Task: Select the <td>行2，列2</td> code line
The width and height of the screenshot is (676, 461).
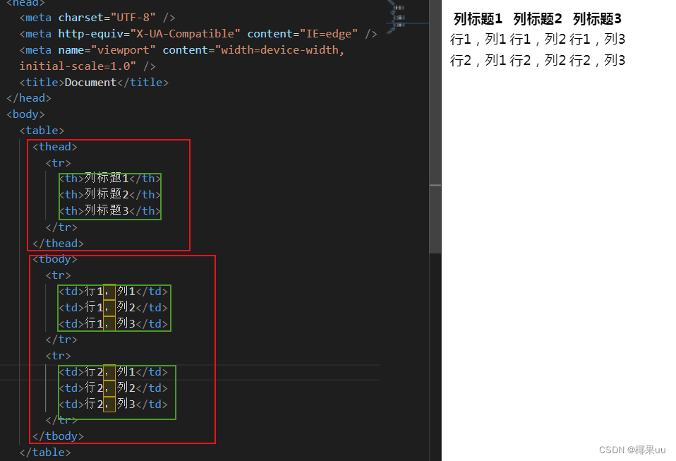Action: click(x=113, y=388)
